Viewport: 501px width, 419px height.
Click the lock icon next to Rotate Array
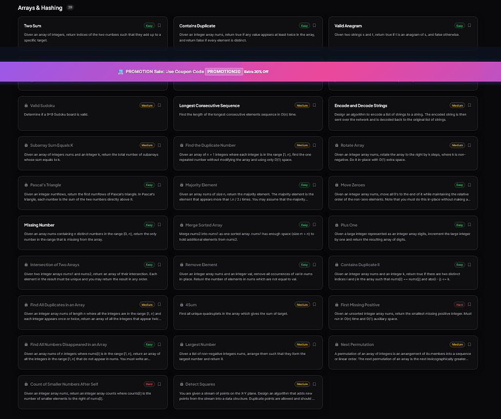pos(337,146)
